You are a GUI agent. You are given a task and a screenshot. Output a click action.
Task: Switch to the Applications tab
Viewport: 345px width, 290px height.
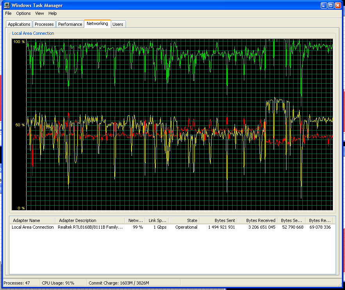(x=19, y=24)
